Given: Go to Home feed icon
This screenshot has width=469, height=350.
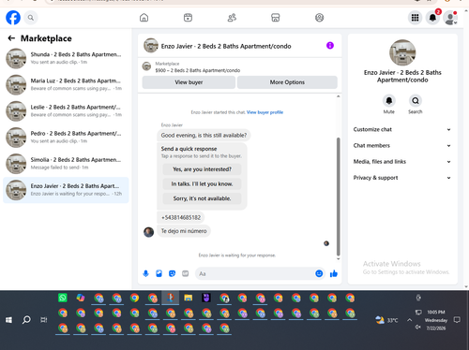Looking at the screenshot, I should pos(144,18).
